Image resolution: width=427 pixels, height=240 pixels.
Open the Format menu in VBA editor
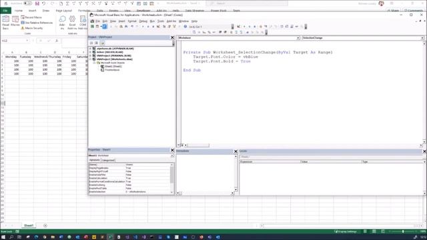(x=132, y=21)
